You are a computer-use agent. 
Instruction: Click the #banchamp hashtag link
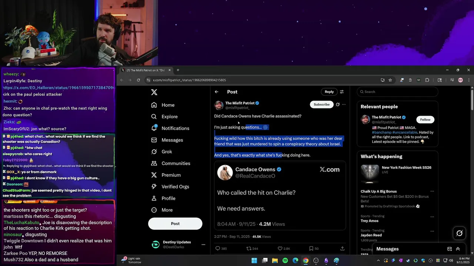pos(382,132)
